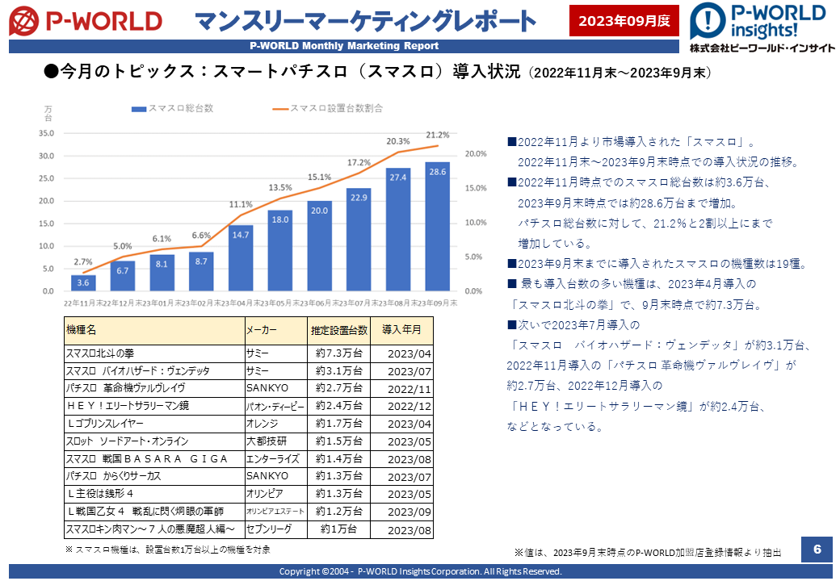Select the スマスロ北斗の拳 table row name
Image resolution: width=840 pixels, height=581 pixels.
coord(154,353)
